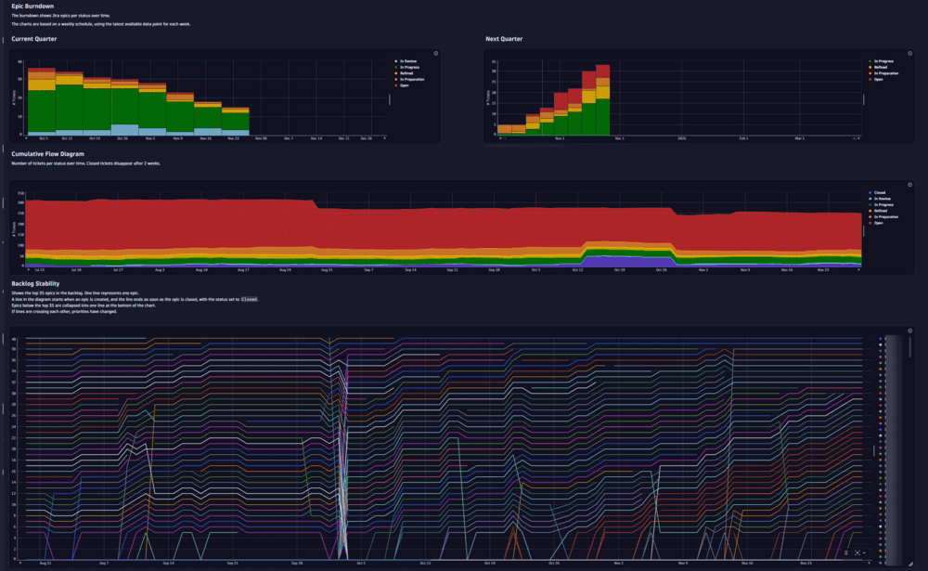Open the Current Quarter panel title menu
The width and height of the screenshot is (928, 571).
[33, 39]
